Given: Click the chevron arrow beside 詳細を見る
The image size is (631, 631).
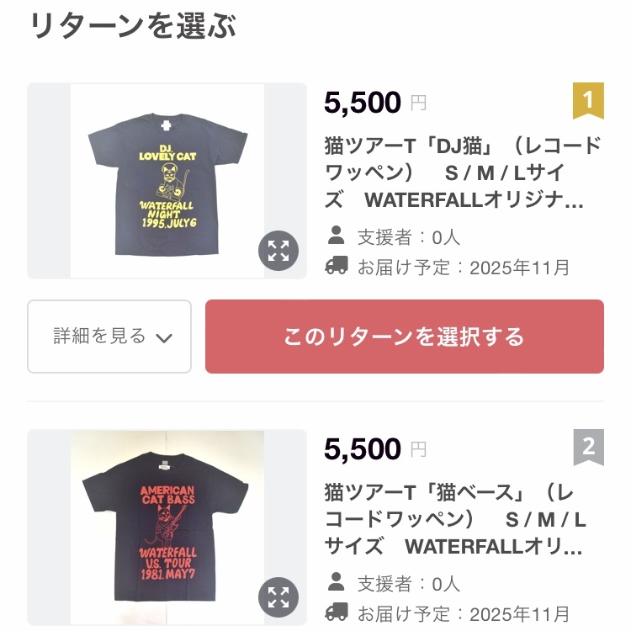Looking at the screenshot, I should pyautogui.click(x=164, y=338).
